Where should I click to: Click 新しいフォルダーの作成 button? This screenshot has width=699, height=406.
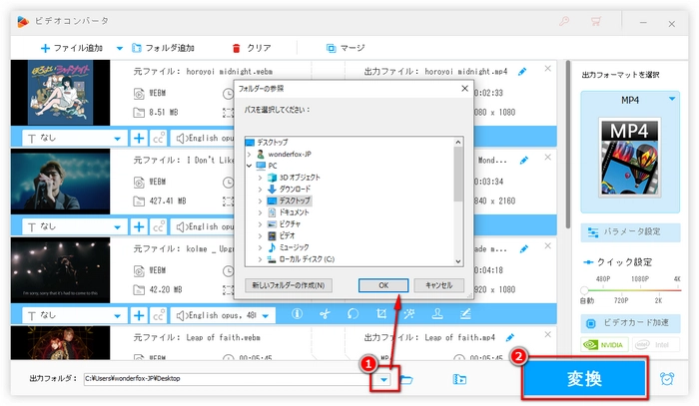(289, 284)
